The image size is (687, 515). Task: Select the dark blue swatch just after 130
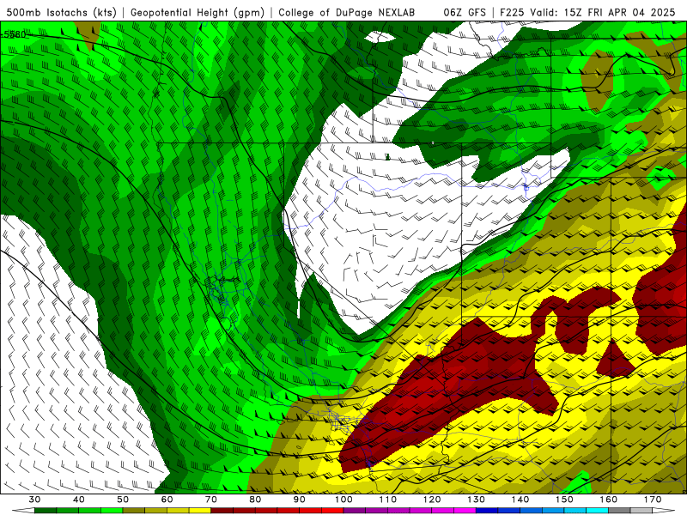[x=487, y=511]
